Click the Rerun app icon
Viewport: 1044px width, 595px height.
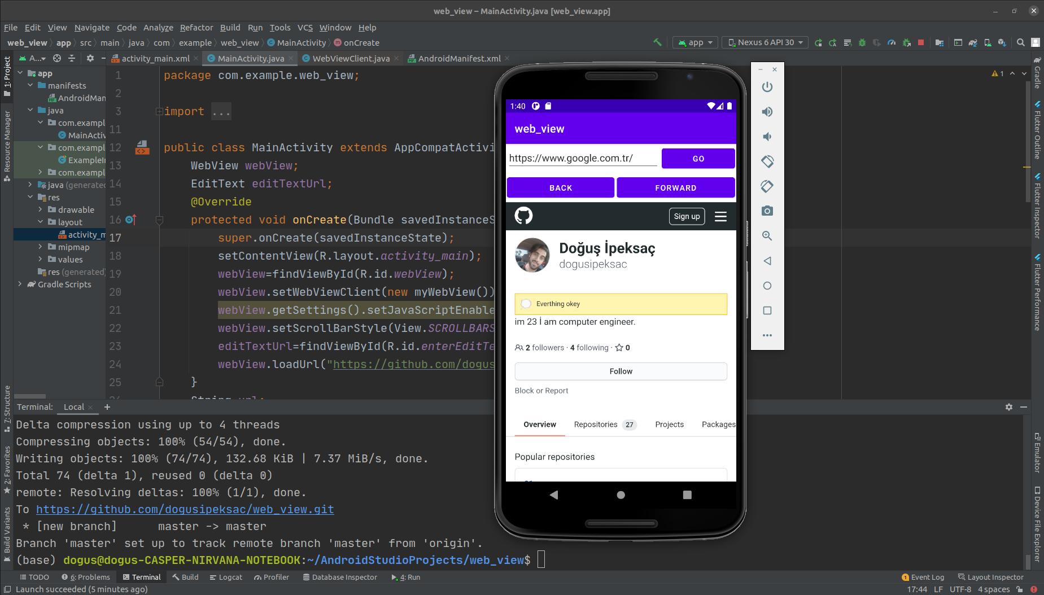[818, 42]
